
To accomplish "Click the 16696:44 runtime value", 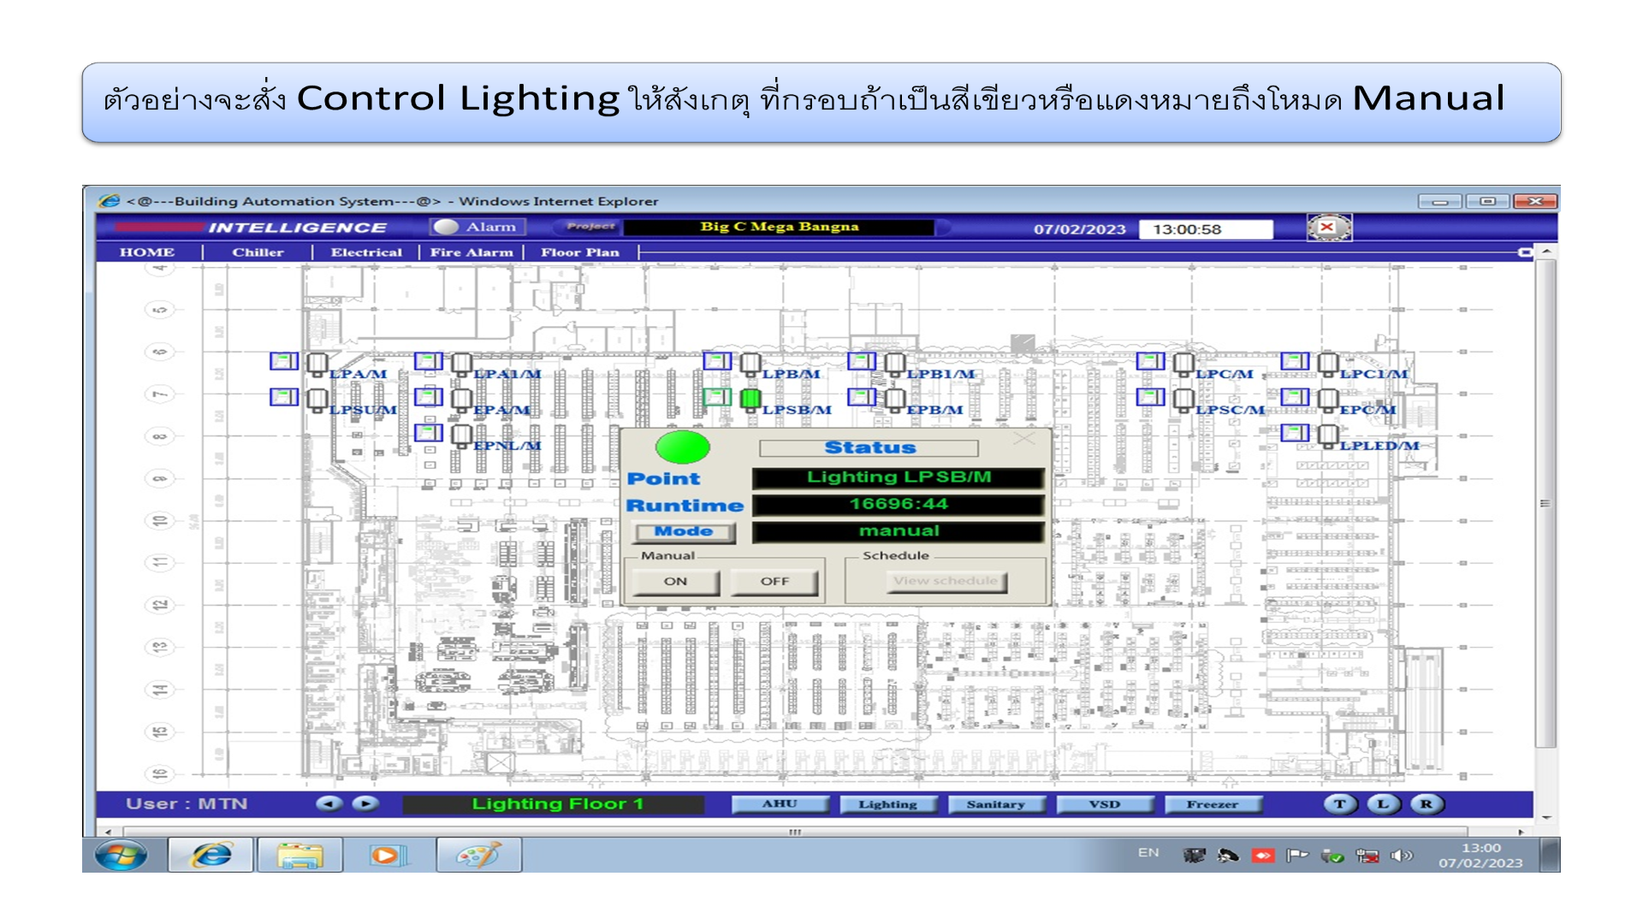I will (x=899, y=505).
